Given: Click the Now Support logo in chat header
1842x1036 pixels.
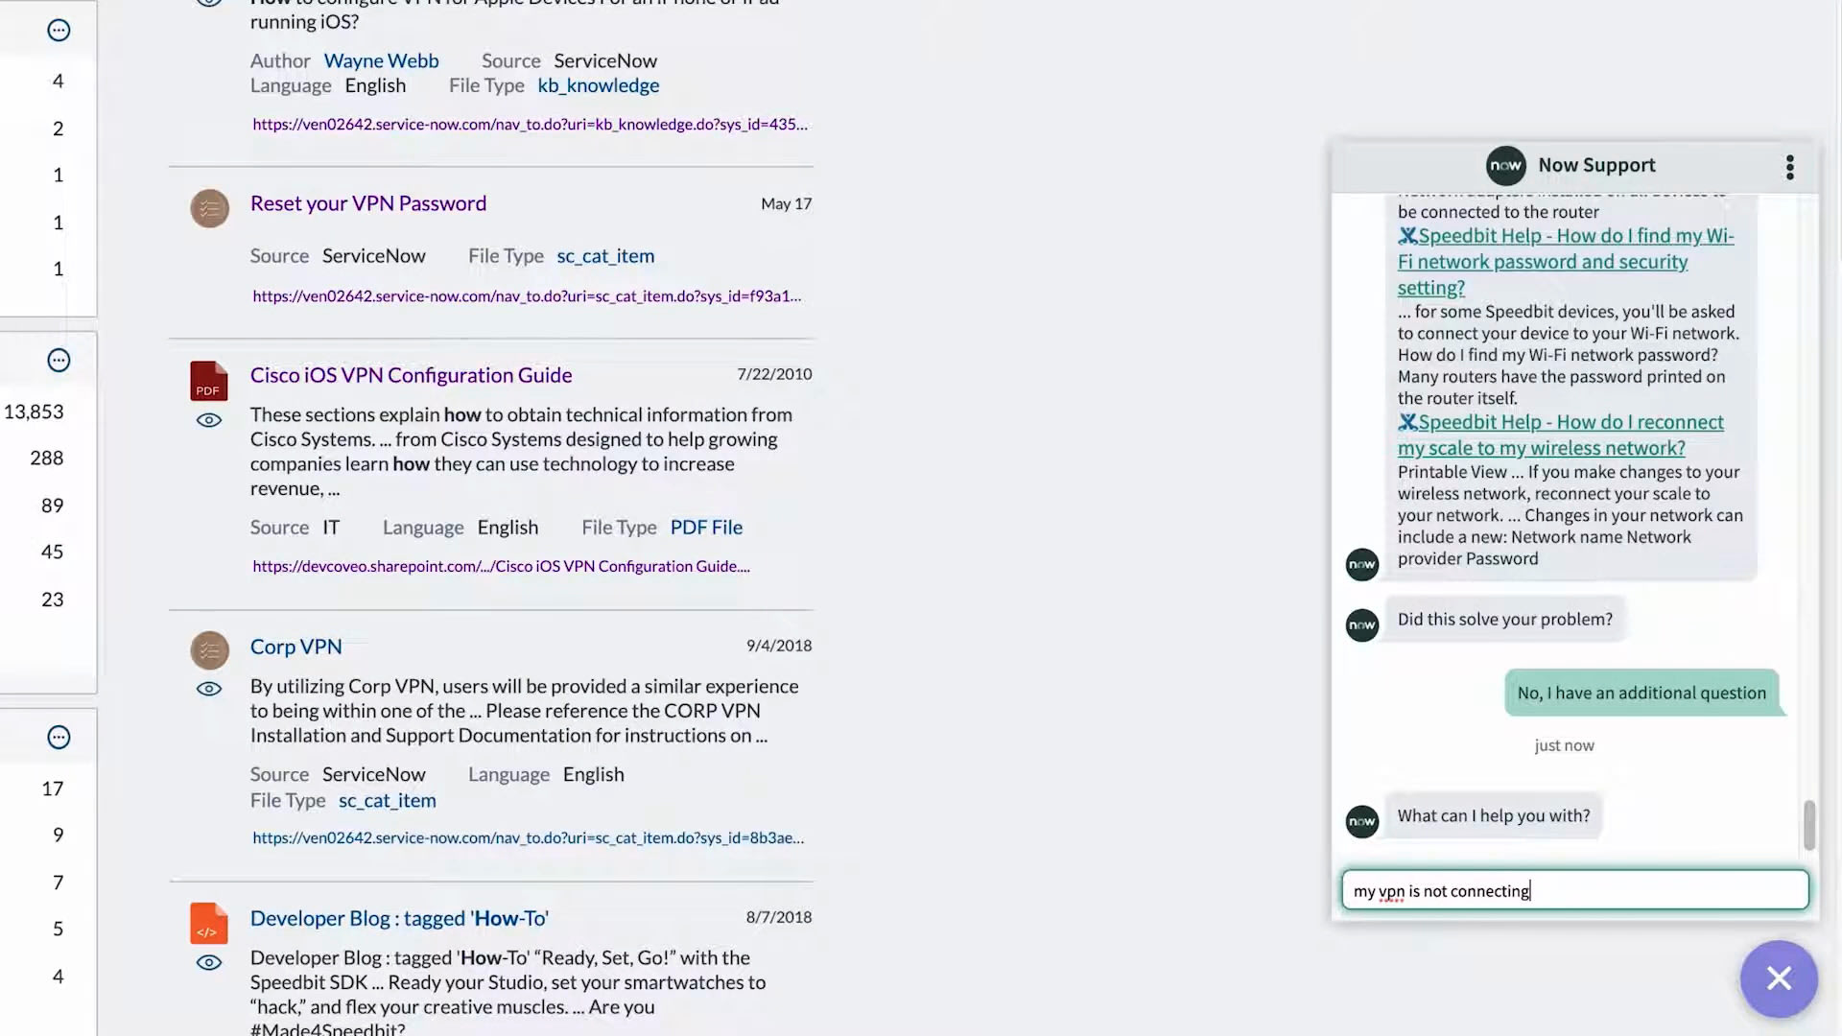Looking at the screenshot, I should [1506, 166].
